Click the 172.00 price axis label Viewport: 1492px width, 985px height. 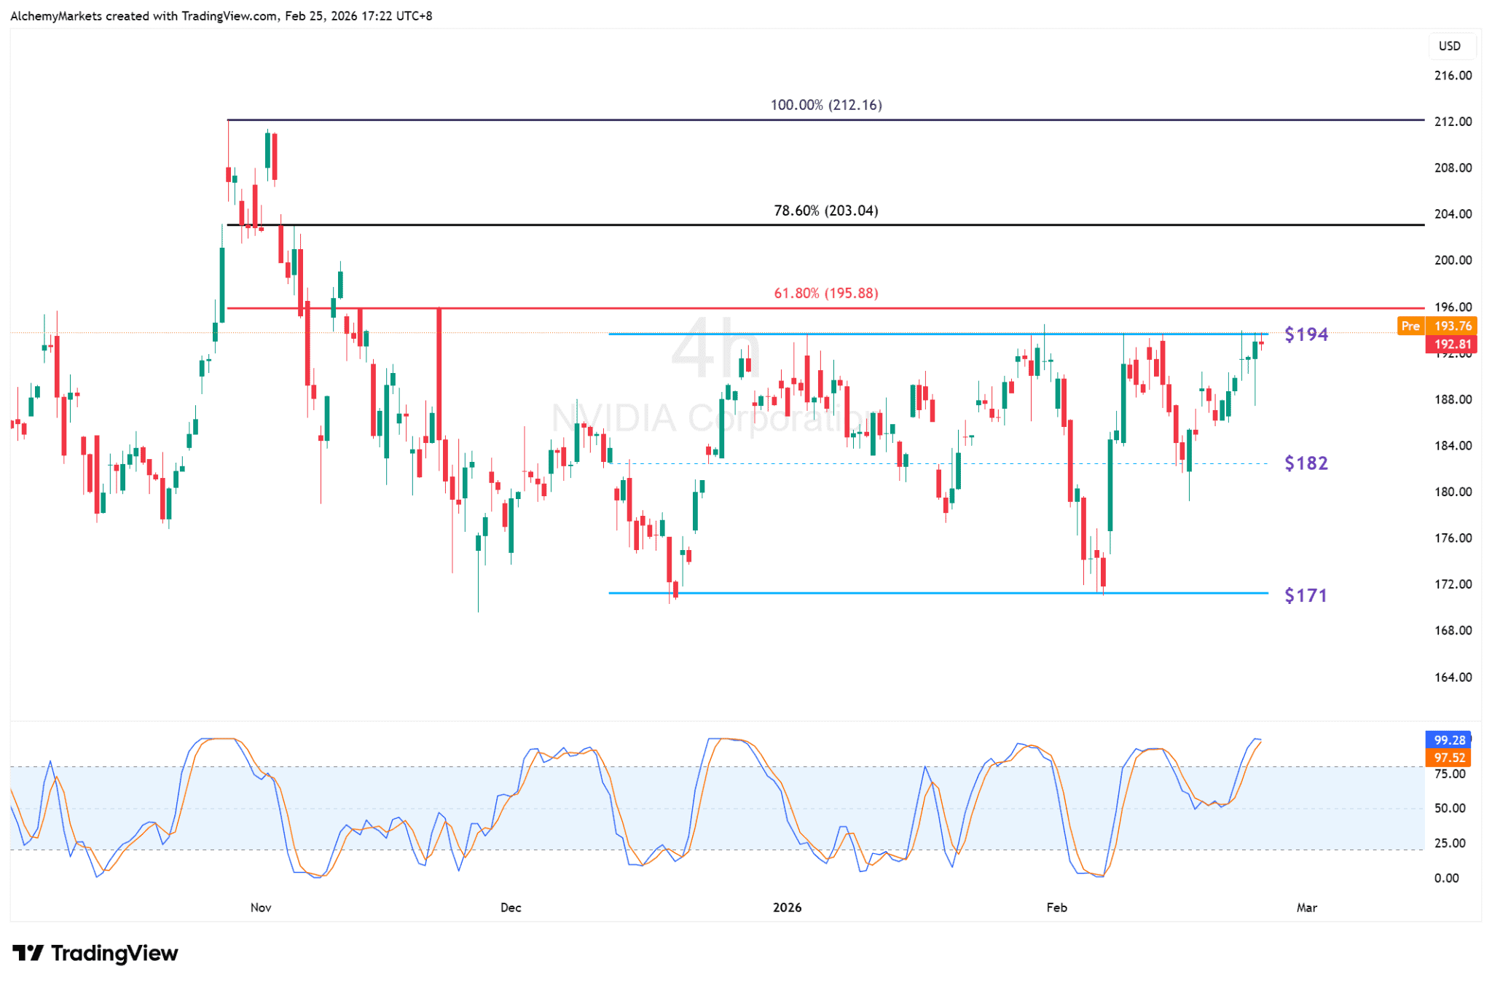click(x=1453, y=584)
